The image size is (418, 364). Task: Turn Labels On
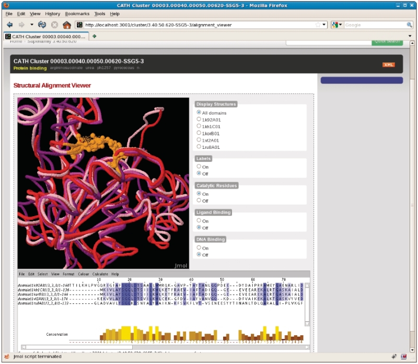pyautogui.click(x=199, y=166)
